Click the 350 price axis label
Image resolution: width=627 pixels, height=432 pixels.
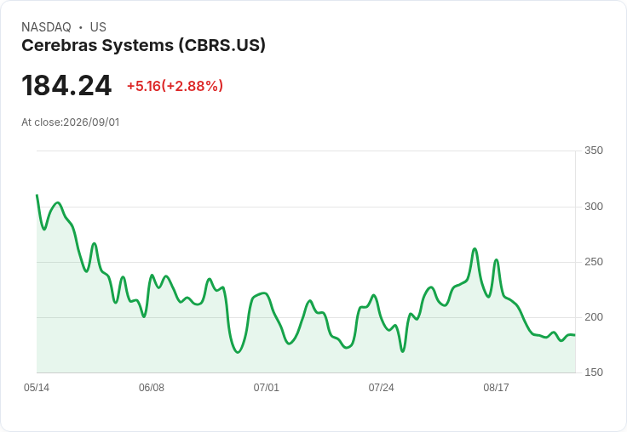tap(594, 151)
